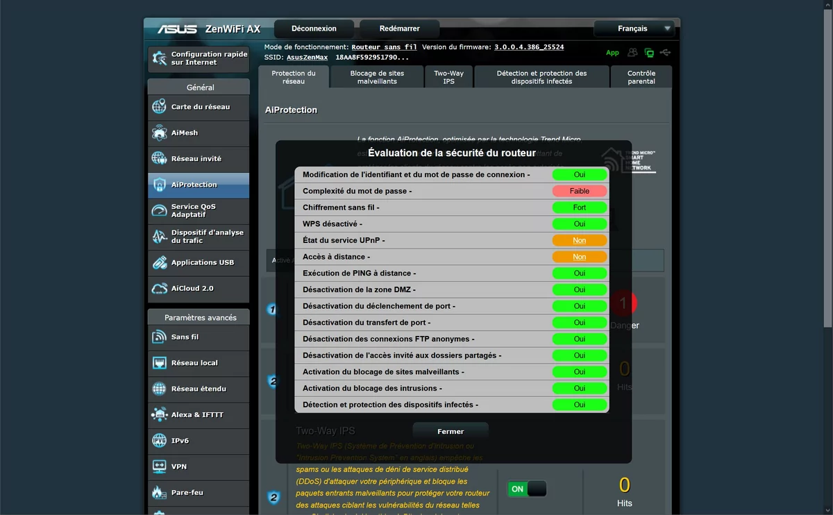The image size is (833, 515).
Task: Open the Réseau étendu globe icon
Action: (160, 389)
